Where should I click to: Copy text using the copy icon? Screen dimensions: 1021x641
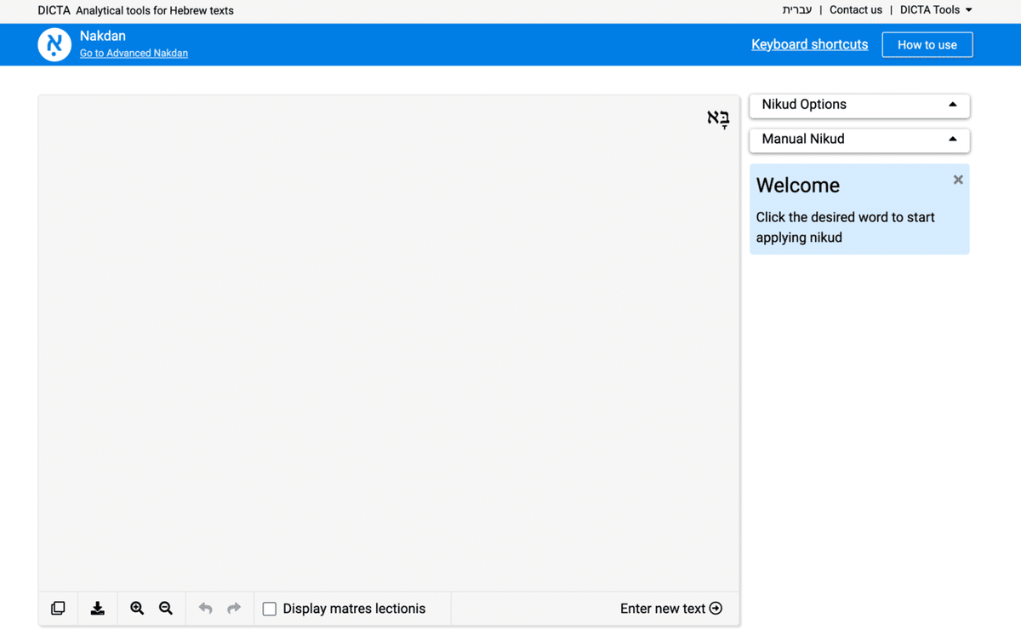pos(58,609)
